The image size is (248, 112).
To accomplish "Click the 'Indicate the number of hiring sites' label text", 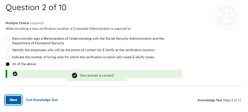I will coord(83,57).
